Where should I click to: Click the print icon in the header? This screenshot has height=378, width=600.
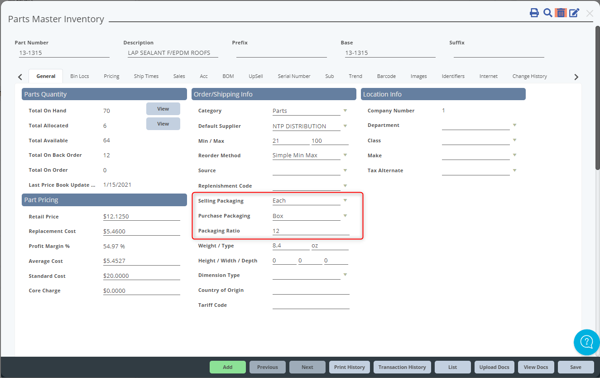(x=534, y=13)
